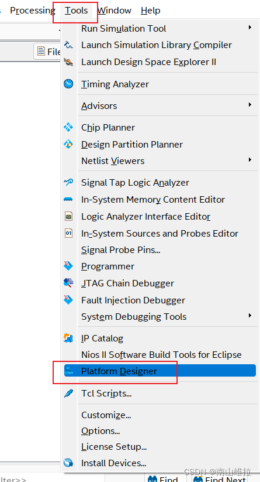Click the Install Devices globe icon
Viewport: 260px width, 482px height.
[x=68, y=463]
